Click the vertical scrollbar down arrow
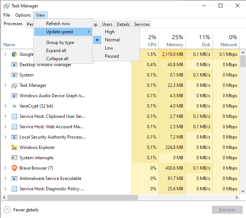This screenshot has height=218, width=246. coord(243,191)
